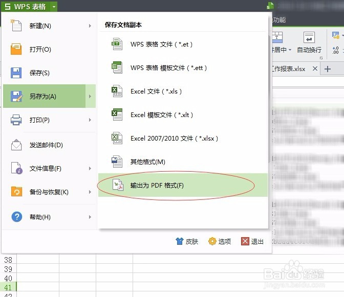Select row header 40

tap(8, 279)
